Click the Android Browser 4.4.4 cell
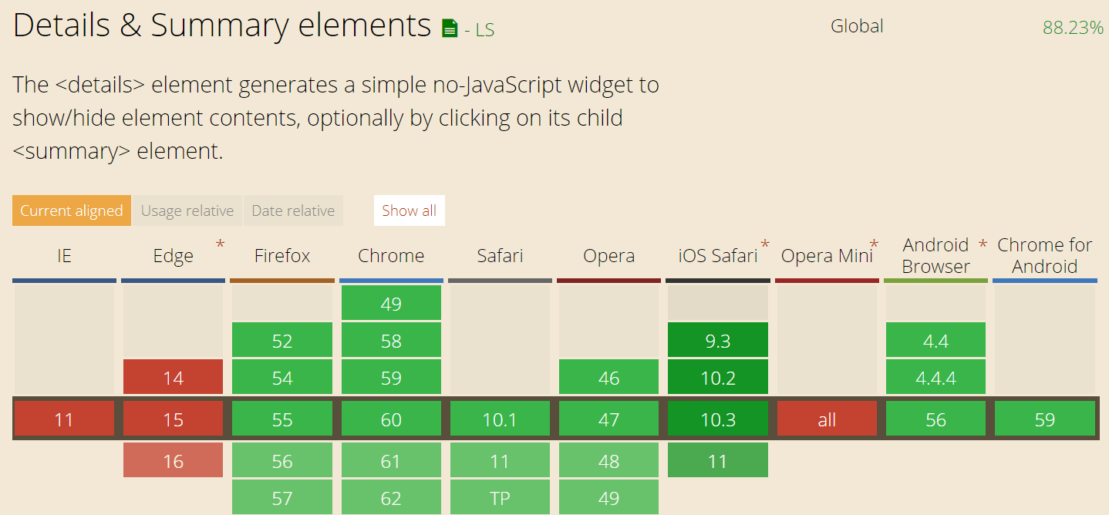 click(x=935, y=378)
